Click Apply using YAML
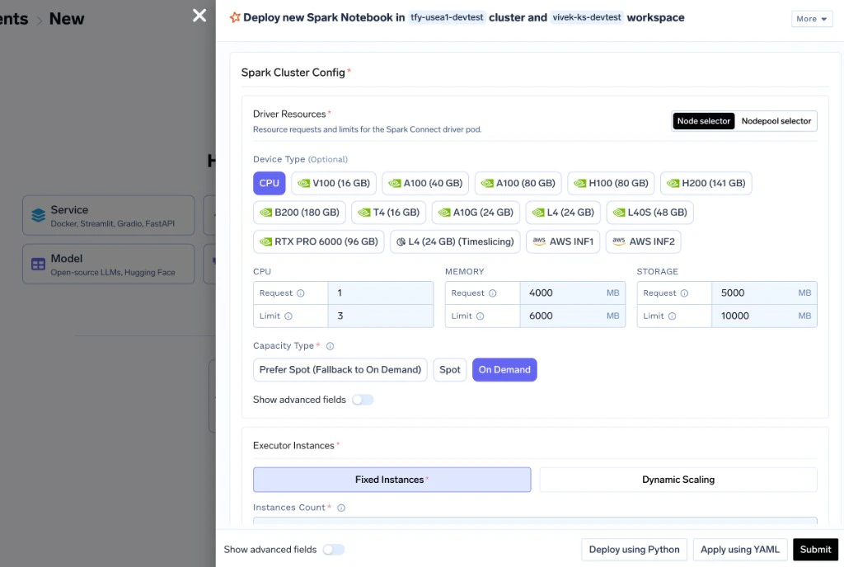Image resolution: width=844 pixels, height=567 pixels. (739, 549)
